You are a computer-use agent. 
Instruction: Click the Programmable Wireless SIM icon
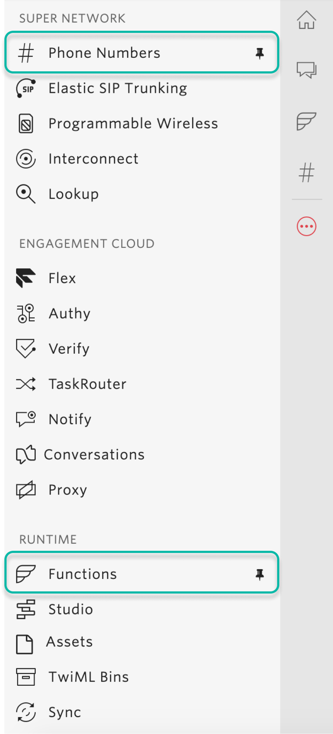click(x=26, y=124)
